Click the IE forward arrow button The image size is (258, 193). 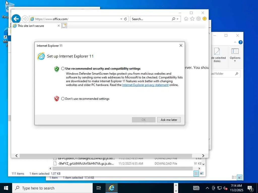pos(25,19)
